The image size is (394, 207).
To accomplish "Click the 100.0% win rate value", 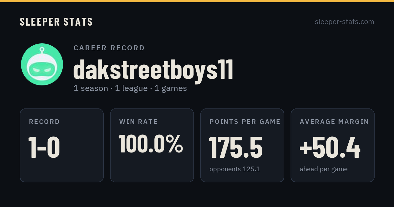I will coord(151,144).
